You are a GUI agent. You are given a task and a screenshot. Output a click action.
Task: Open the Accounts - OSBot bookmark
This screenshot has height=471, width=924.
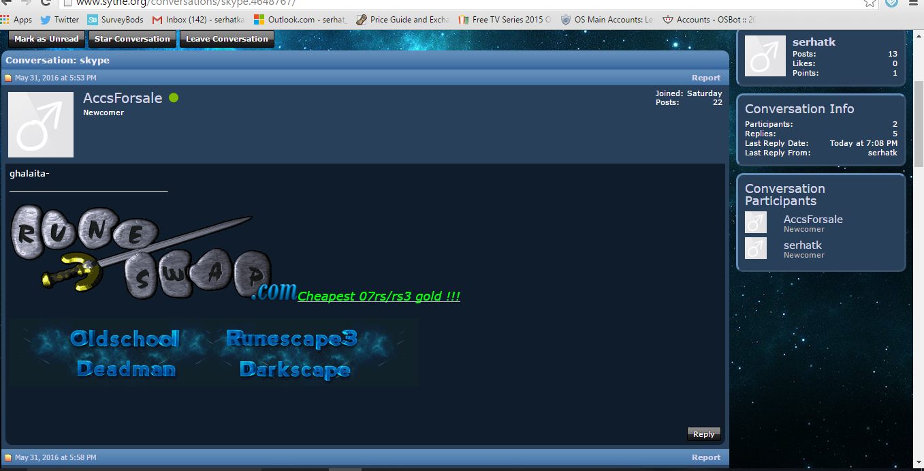point(709,20)
